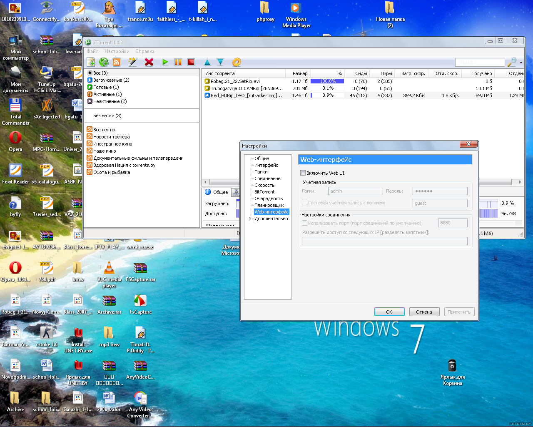
Task: Click the Отмена button
Action: coord(424,312)
